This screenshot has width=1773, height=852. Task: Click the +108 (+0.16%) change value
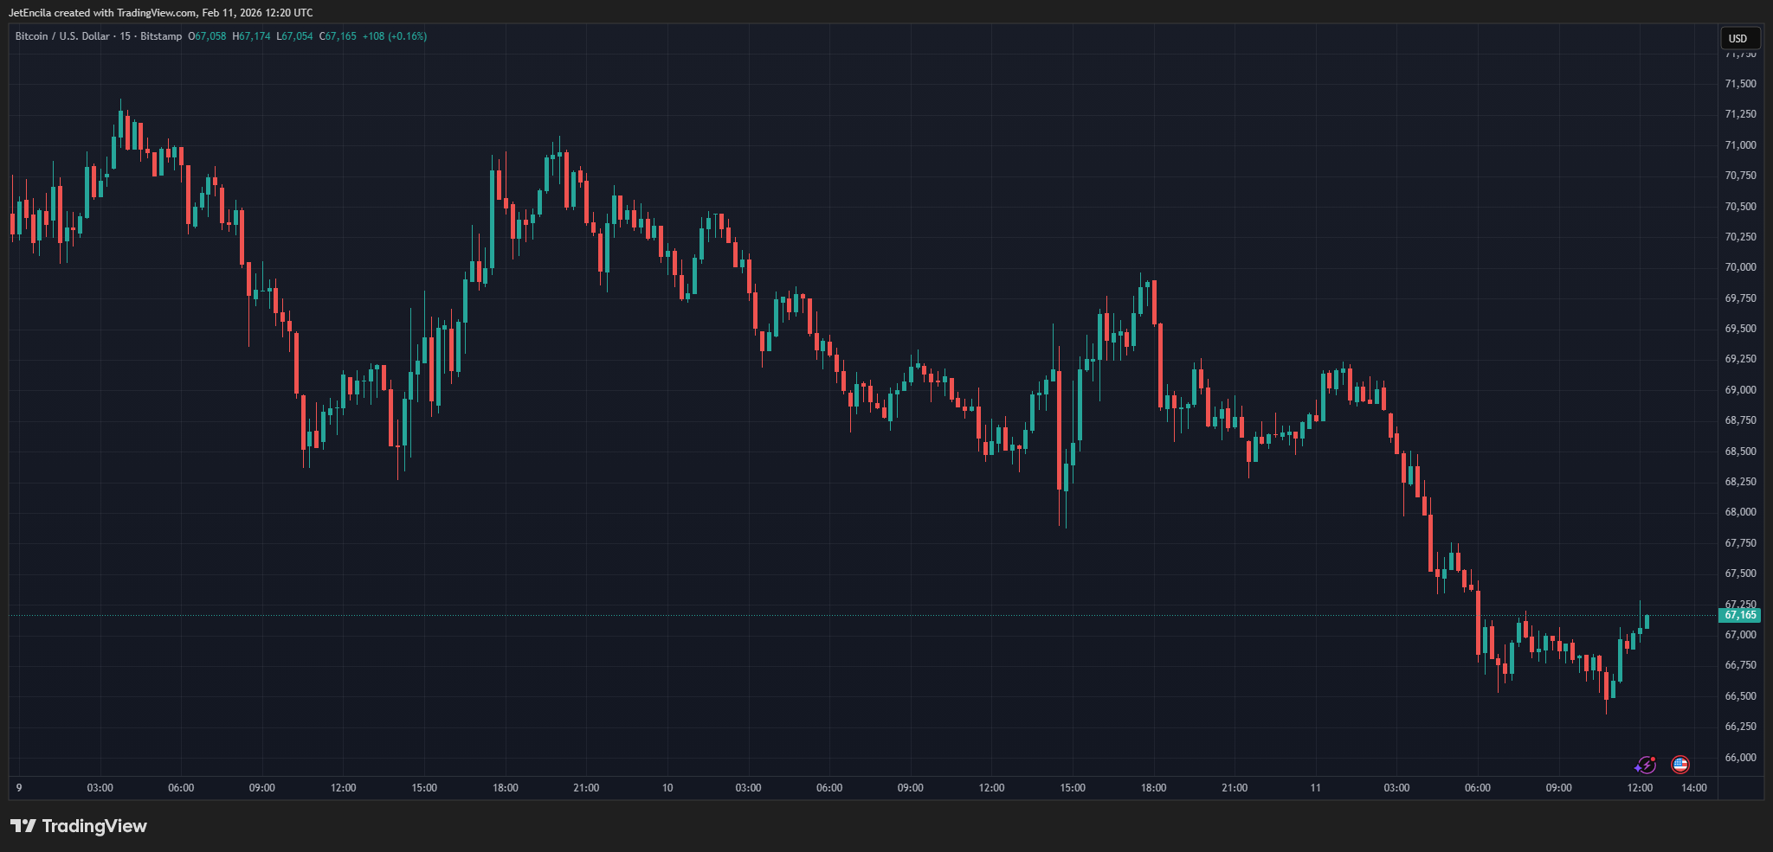[x=394, y=36]
